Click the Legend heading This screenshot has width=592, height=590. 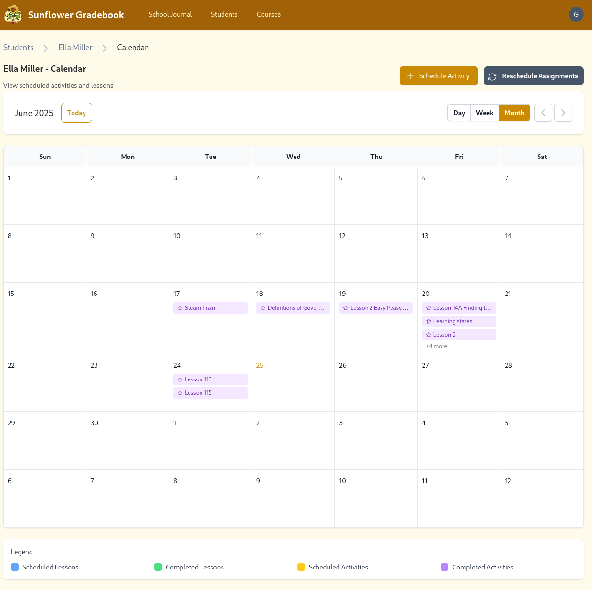click(x=22, y=552)
